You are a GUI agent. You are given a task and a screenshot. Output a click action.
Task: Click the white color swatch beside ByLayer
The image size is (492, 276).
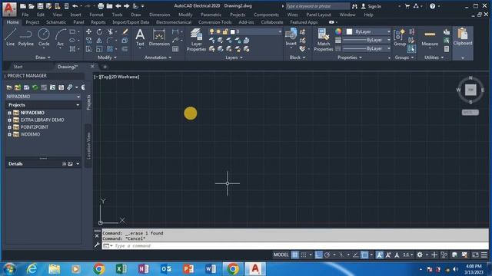pyautogui.click(x=349, y=31)
